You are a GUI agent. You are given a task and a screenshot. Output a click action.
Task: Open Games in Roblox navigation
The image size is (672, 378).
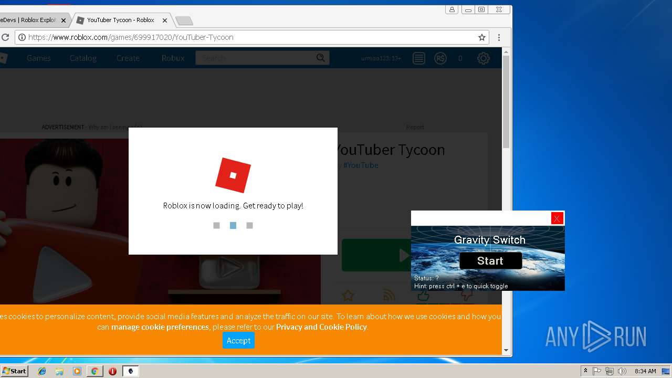click(x=39, y=58)
